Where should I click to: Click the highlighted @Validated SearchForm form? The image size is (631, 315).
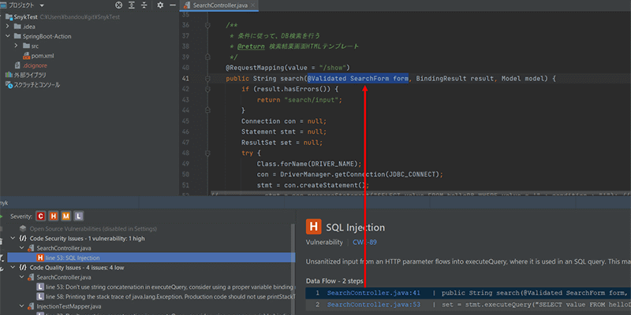[x=358, y=78]
